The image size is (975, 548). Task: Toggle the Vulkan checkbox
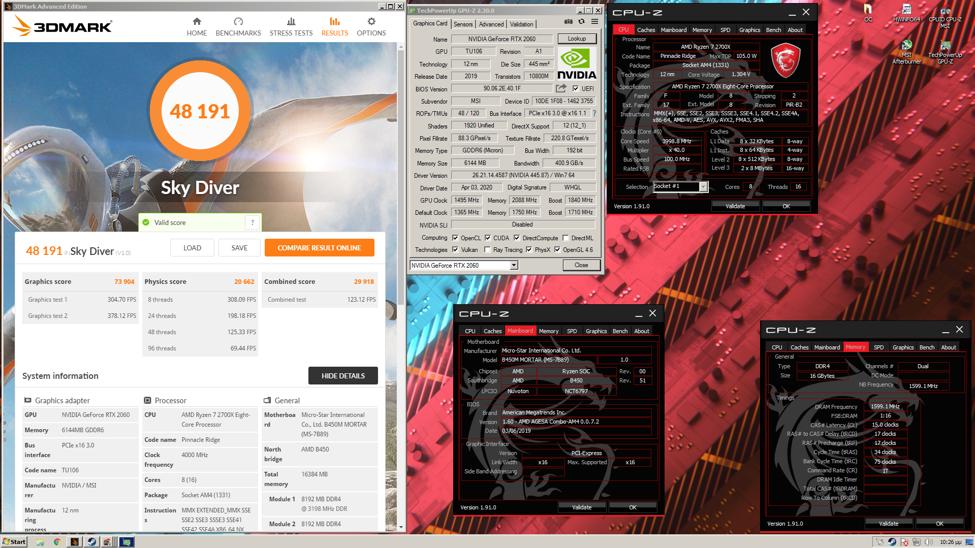(x=455, y=249)
